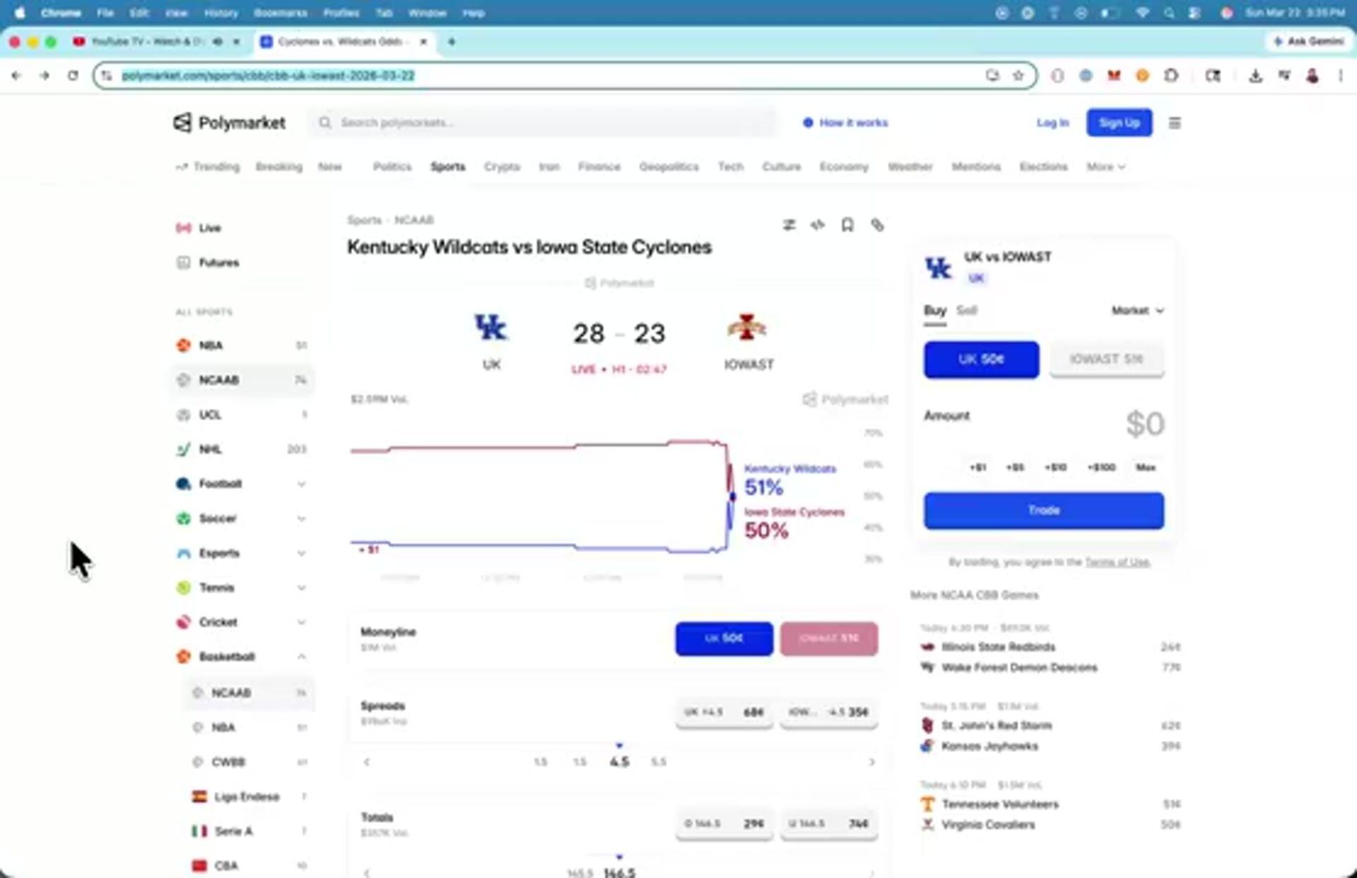Collapse the Basketball sidebar category
Screen dimensions: 1357x878
pyautogui.click(x=301, y=657)
